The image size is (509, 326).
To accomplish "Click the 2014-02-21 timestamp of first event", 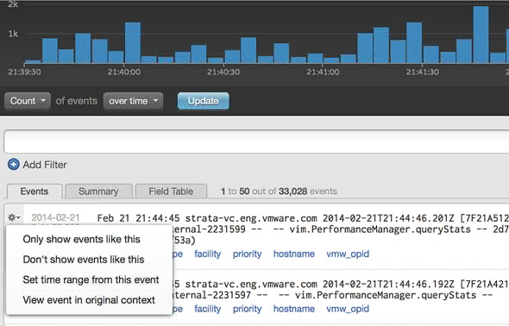I will coord(55,217).
